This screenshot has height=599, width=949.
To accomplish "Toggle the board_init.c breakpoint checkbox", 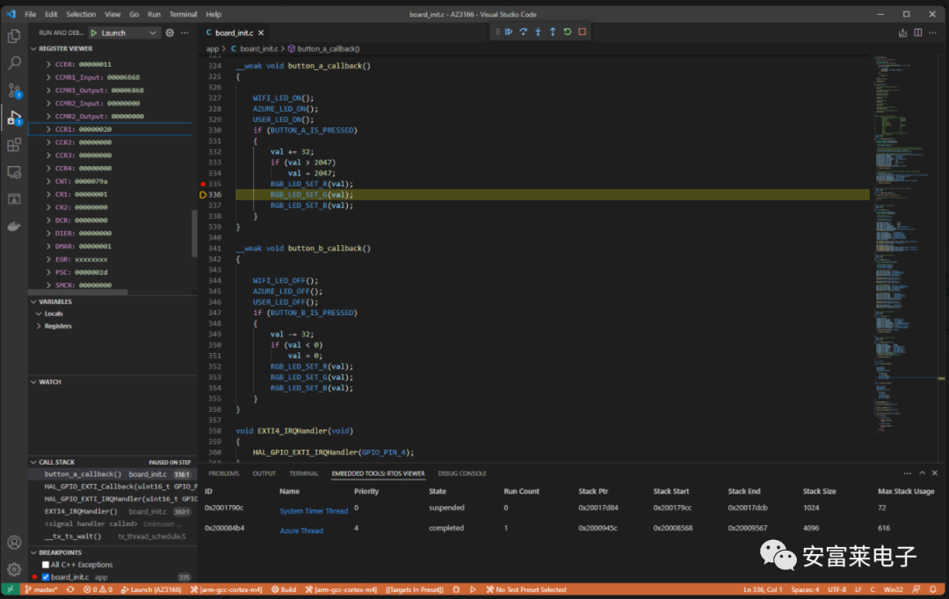I will (46, 577).
